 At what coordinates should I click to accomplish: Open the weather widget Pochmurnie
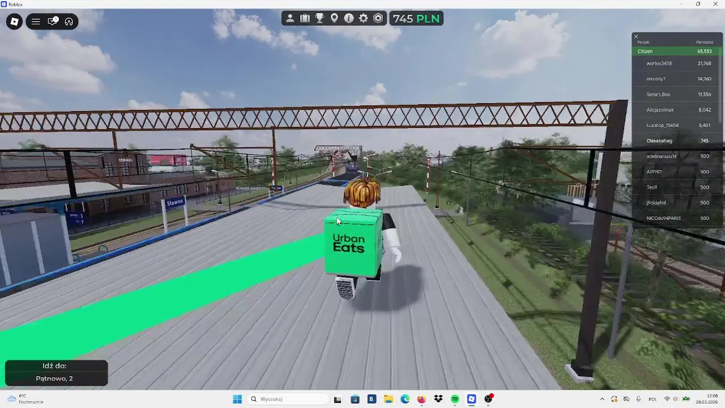[x=24, y=399]
